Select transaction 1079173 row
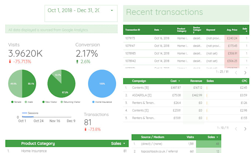The image size is (251, 153). 186,38
